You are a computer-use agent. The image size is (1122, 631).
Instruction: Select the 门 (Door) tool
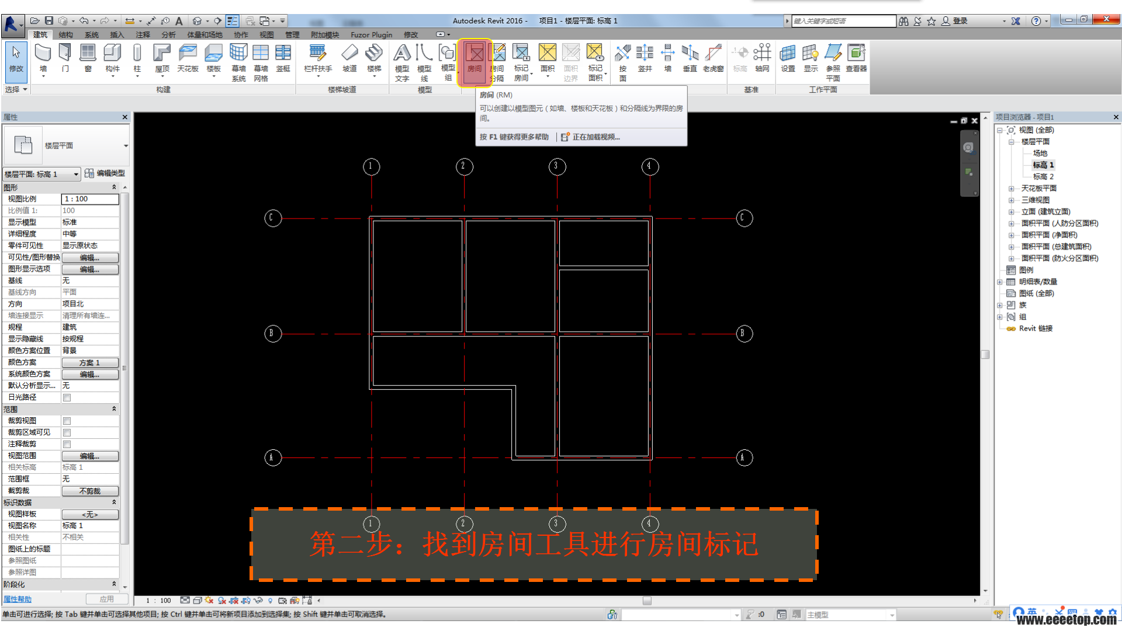tap(65, 58)
